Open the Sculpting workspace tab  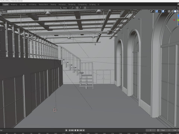pos(23,4)
